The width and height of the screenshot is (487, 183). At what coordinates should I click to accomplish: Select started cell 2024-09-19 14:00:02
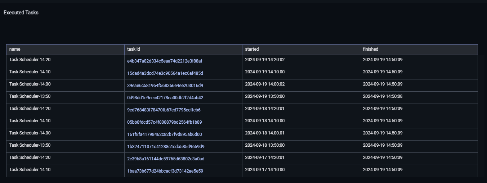pyautogui.click(x=265, y=84)
